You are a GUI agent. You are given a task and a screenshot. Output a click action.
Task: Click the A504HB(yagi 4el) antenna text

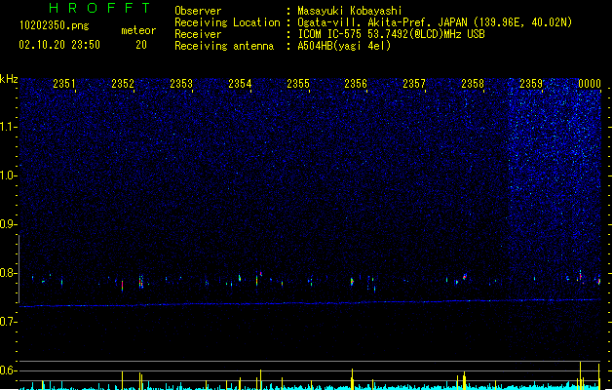344,46
